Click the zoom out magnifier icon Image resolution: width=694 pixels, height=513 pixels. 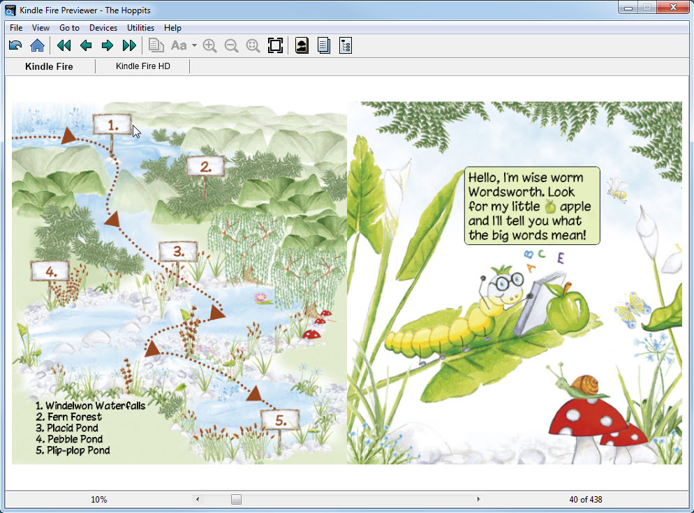click(x=231, y=46)
